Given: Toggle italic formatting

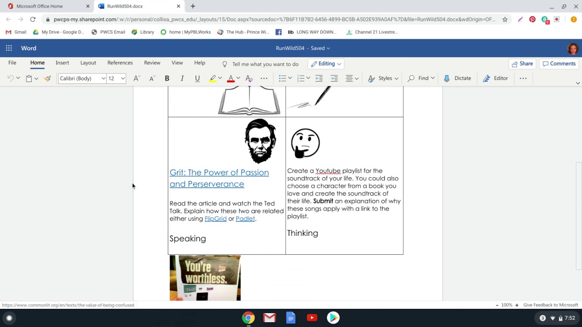Looking at the screenshot, I should click(x=182, y=79).
